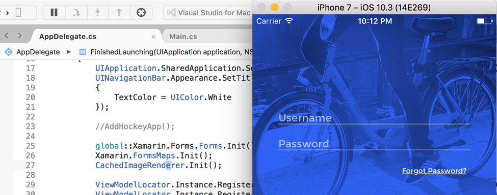Click the Step Over debug icon

point(76,13)
